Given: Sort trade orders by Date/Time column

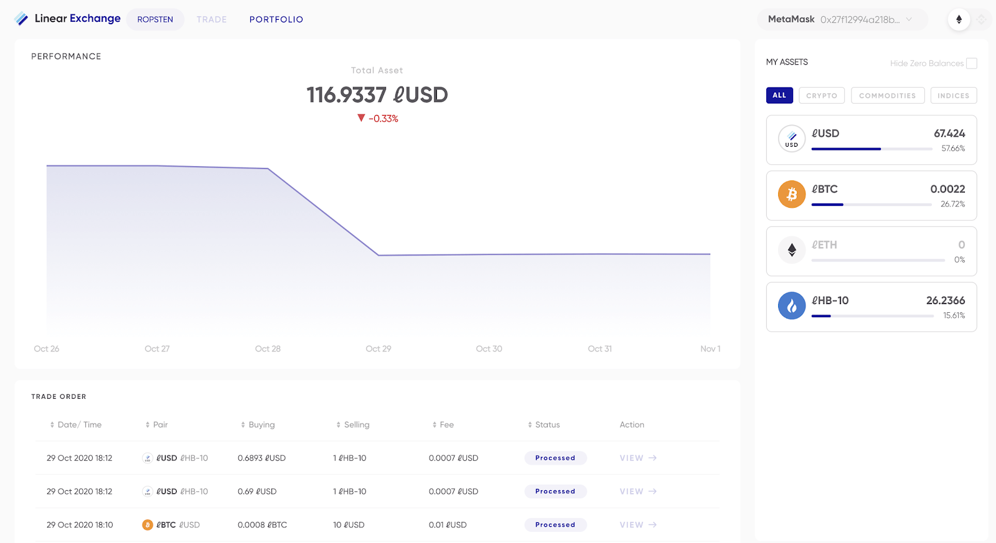Looking at the screenshot, I should (75, 425).
